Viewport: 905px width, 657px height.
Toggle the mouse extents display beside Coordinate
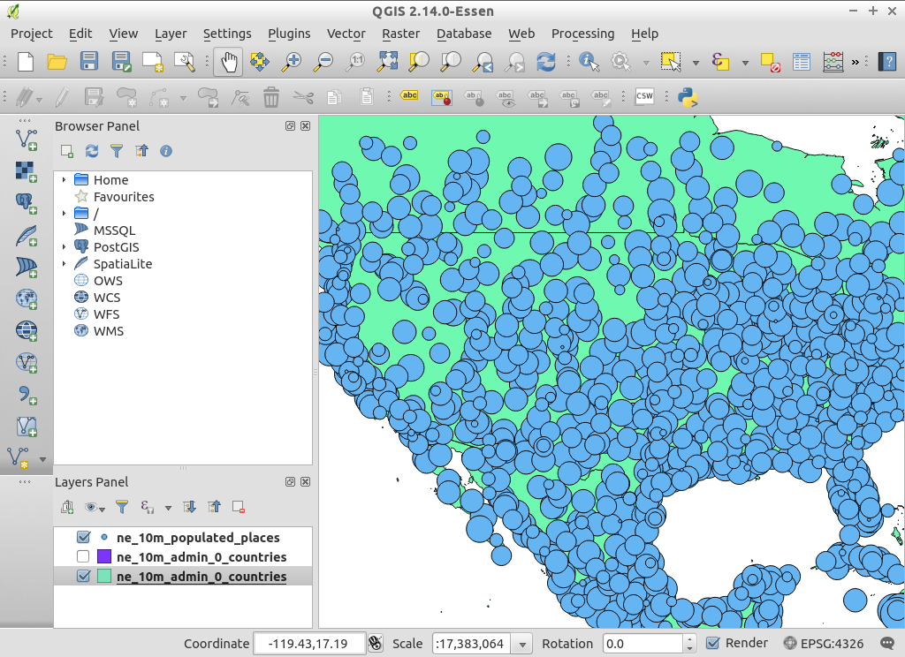pyautogui.click(x=375, y=643)
